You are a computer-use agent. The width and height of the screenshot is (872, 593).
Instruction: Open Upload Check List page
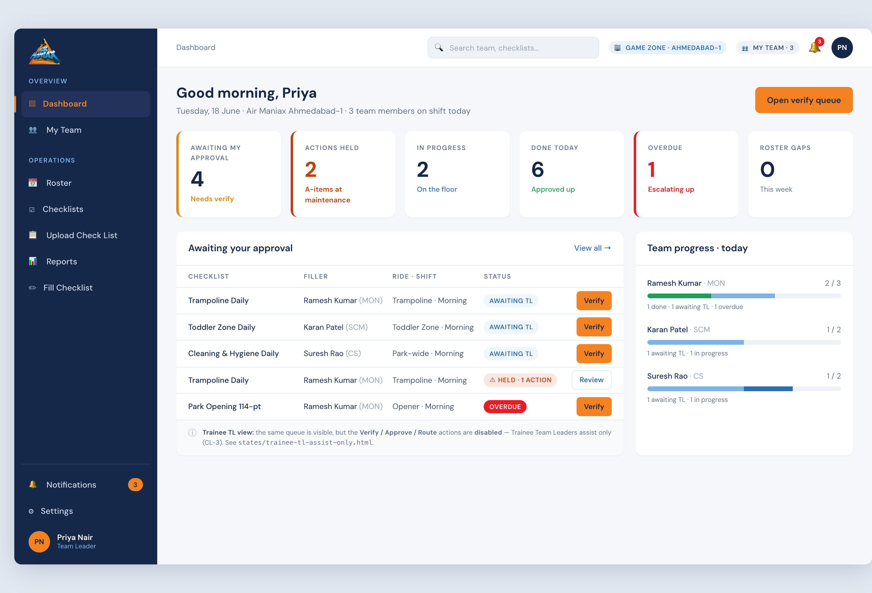85,235
